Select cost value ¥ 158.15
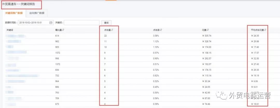This screenshot has width=280, height=108. (207, 53)
